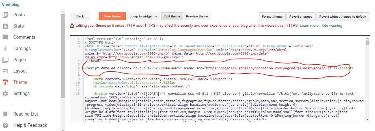Click the Stats bar-chart icon
The image size is (375, 131).
[5, 26]
